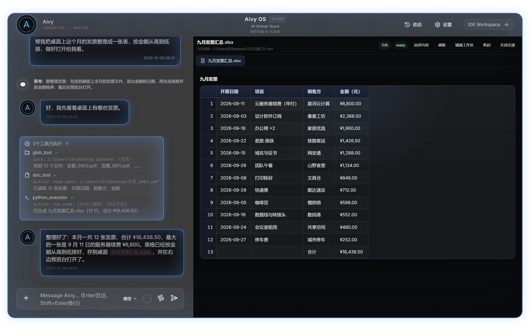Click the plus attachment icon
Viewport: 530px width, 331px height.
(26, 298)
